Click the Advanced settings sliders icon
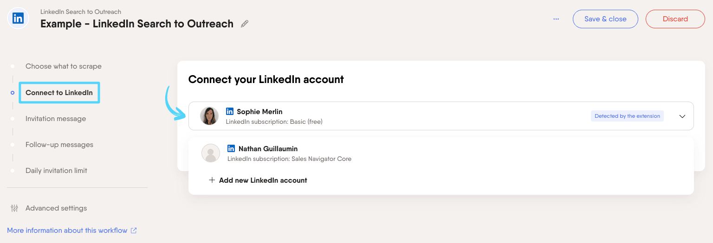Image resolution: width=713 pixels, height=243 pixels. point(14,208)
